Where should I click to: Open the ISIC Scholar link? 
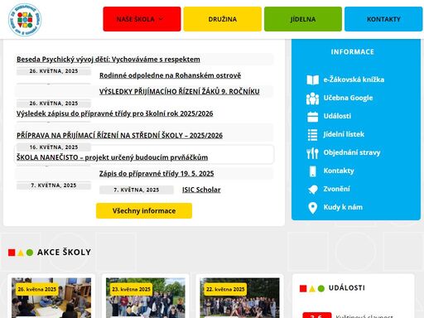[201, 190]
